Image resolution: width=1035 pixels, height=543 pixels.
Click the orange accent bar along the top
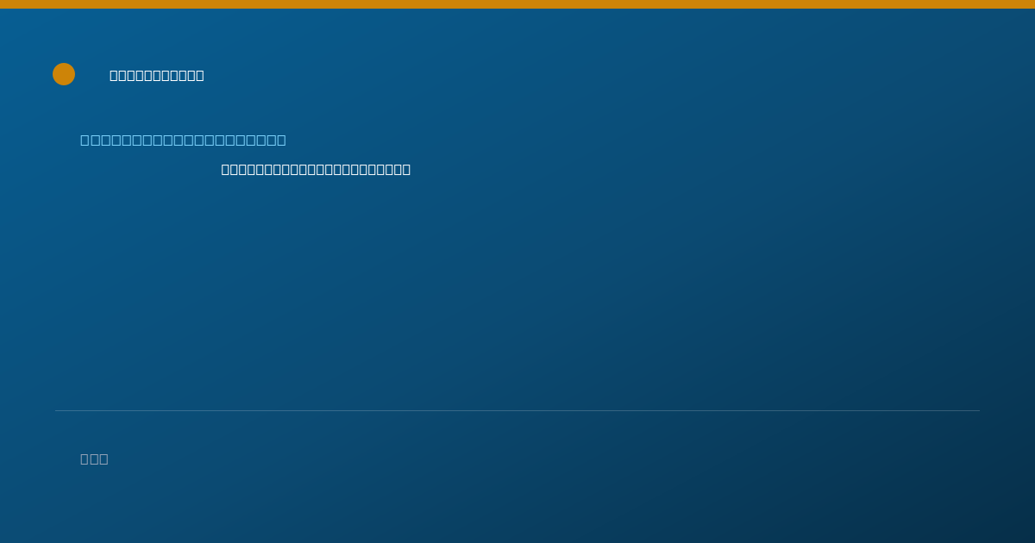point(517,4)
